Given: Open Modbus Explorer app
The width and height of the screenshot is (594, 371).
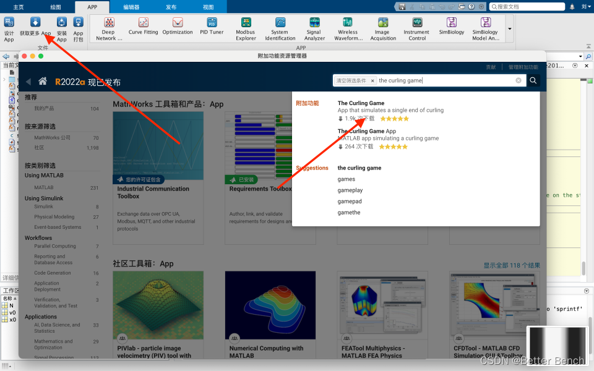Looking at the screenshot, I should pyautogui.click(x=246, y=29).
